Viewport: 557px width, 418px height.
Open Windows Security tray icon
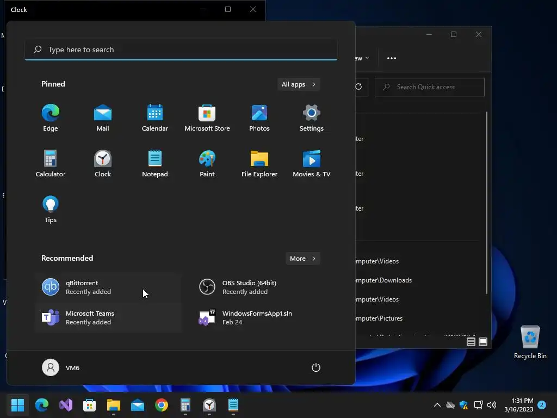[463, 405]
